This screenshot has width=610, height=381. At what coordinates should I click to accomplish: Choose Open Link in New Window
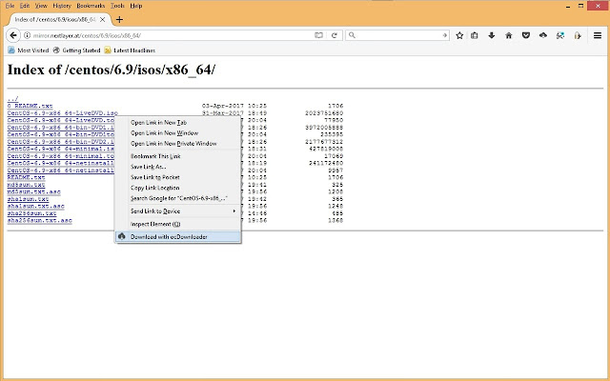(x=178, y=133)
